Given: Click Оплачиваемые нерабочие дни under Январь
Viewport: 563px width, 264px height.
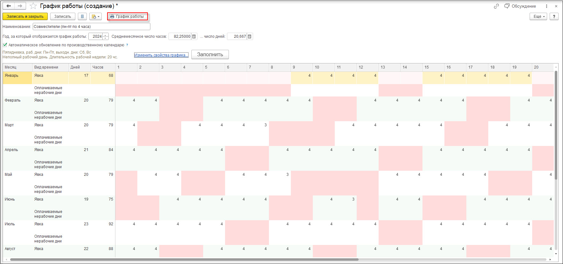Looking at the screenshot, I should click(x=50, y=90).
